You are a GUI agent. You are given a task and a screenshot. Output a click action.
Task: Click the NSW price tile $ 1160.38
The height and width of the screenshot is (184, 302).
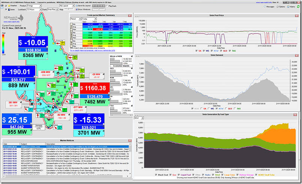pyautogui.click(x=95, y=88)
